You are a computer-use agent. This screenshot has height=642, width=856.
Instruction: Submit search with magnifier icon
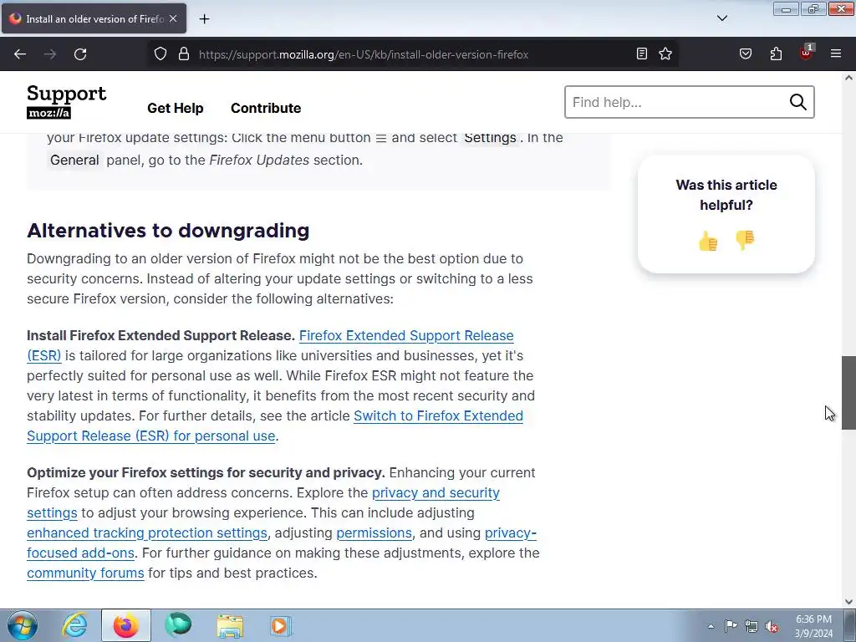797,102
